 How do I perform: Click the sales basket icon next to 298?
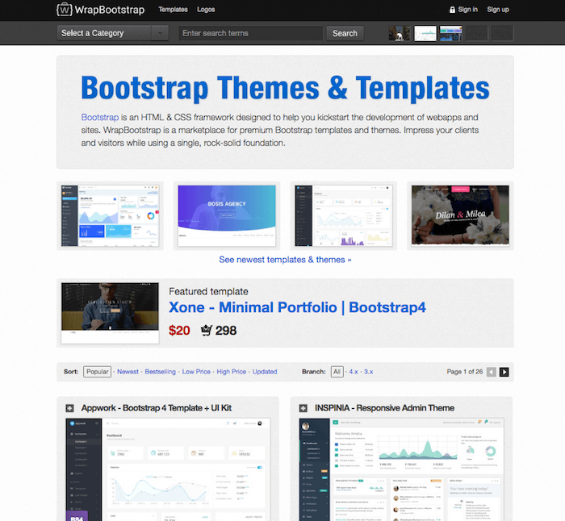pyautogui.click(x=206, y=330)
